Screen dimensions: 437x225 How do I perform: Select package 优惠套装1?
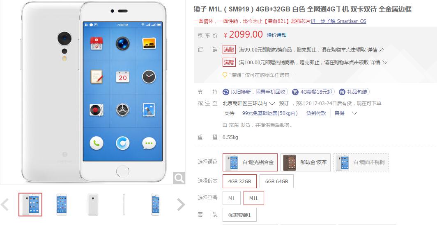pyautogui.click(x=239, y=215)
